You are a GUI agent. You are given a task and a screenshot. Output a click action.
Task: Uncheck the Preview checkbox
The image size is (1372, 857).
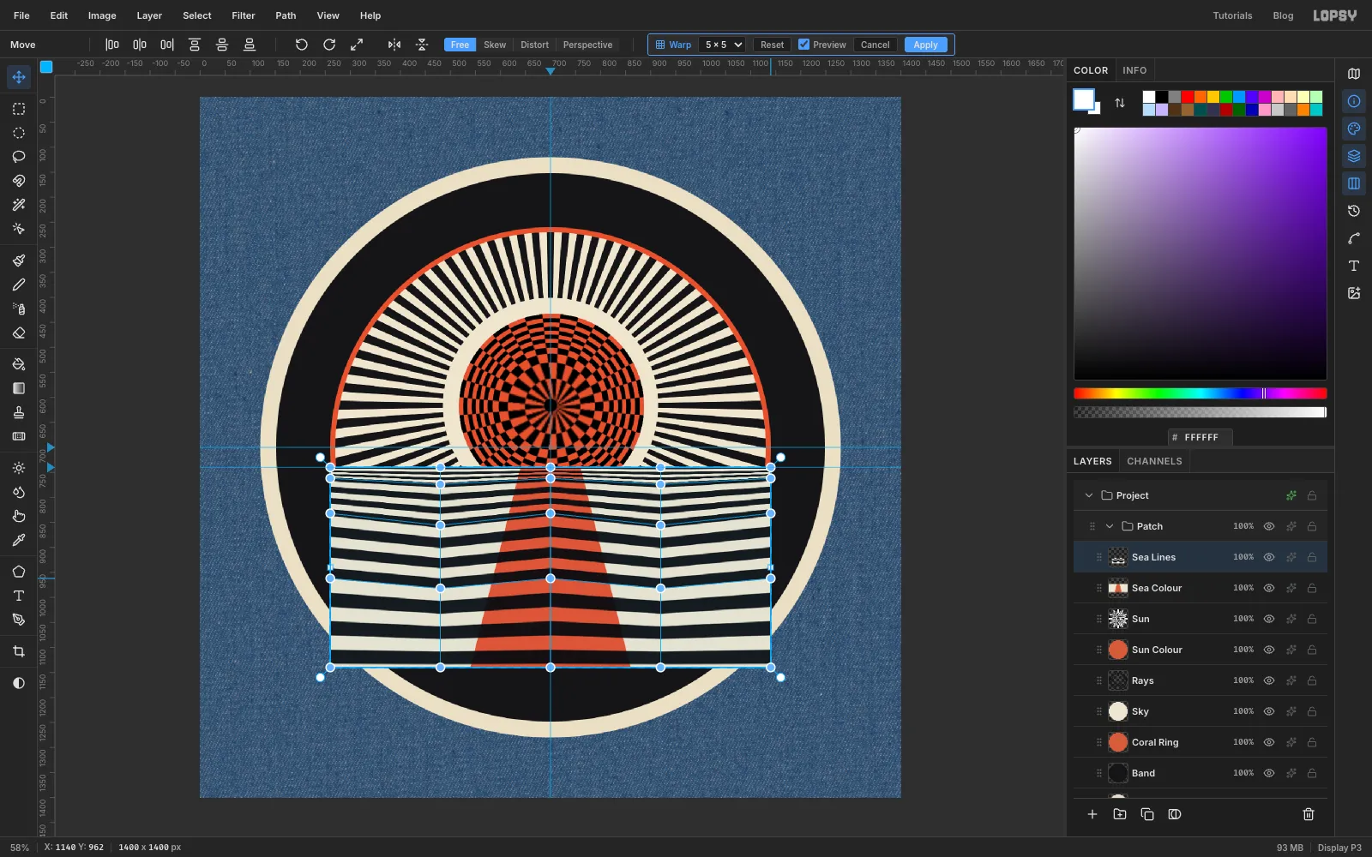coord(803,45)
